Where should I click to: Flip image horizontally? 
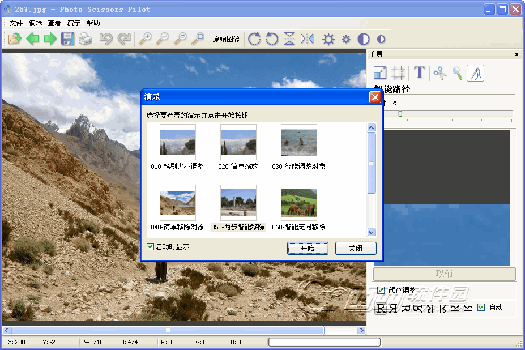307,39
